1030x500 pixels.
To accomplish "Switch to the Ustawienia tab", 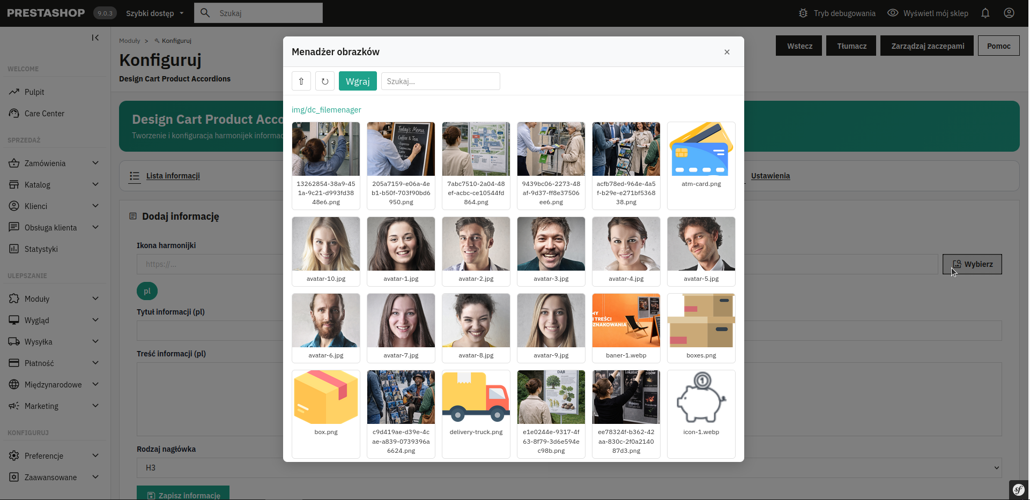I will click(x=770, y=176).
